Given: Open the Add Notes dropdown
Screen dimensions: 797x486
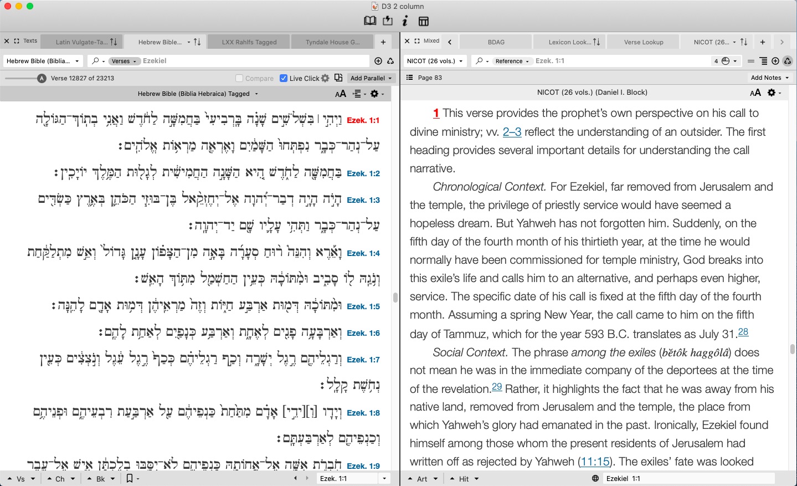Looking at the screenshot, I should pyautogui.click(x=769, y=78).
